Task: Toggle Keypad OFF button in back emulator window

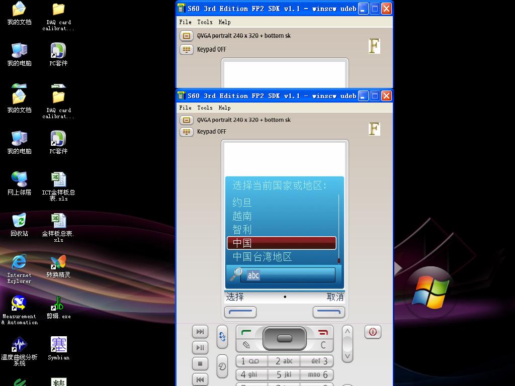Action: click(187, 49)
